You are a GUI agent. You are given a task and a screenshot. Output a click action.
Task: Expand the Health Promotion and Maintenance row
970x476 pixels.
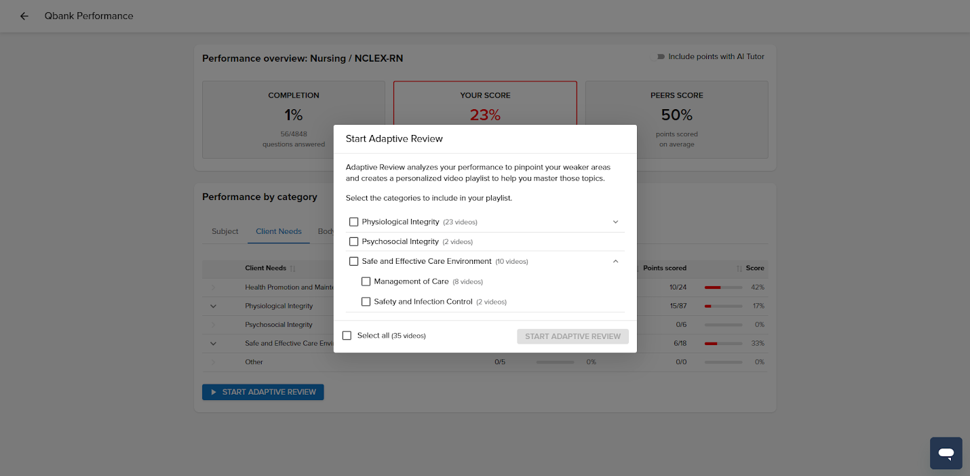[x=213, y=287]
